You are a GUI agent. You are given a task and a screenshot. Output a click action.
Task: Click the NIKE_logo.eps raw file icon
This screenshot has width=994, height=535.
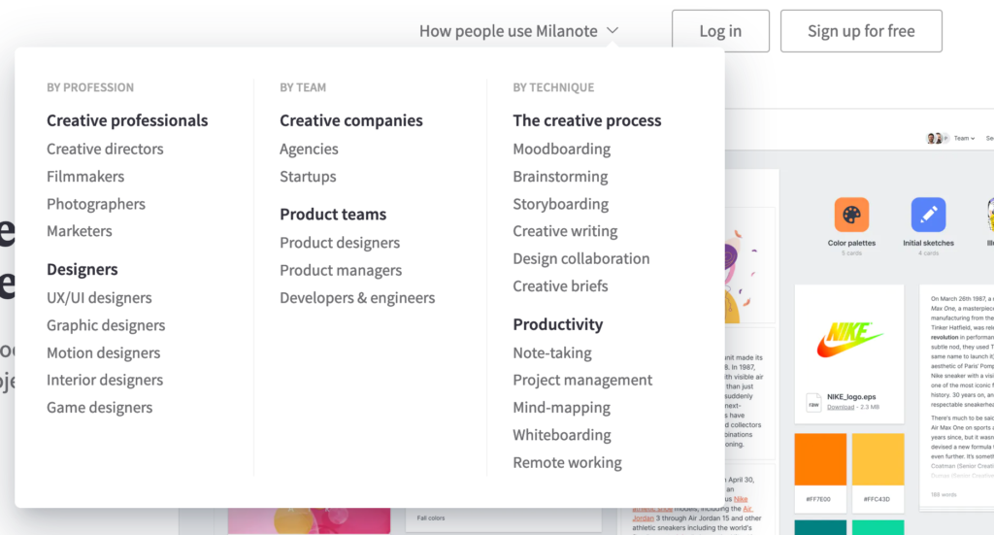click(x=813, y=403)
